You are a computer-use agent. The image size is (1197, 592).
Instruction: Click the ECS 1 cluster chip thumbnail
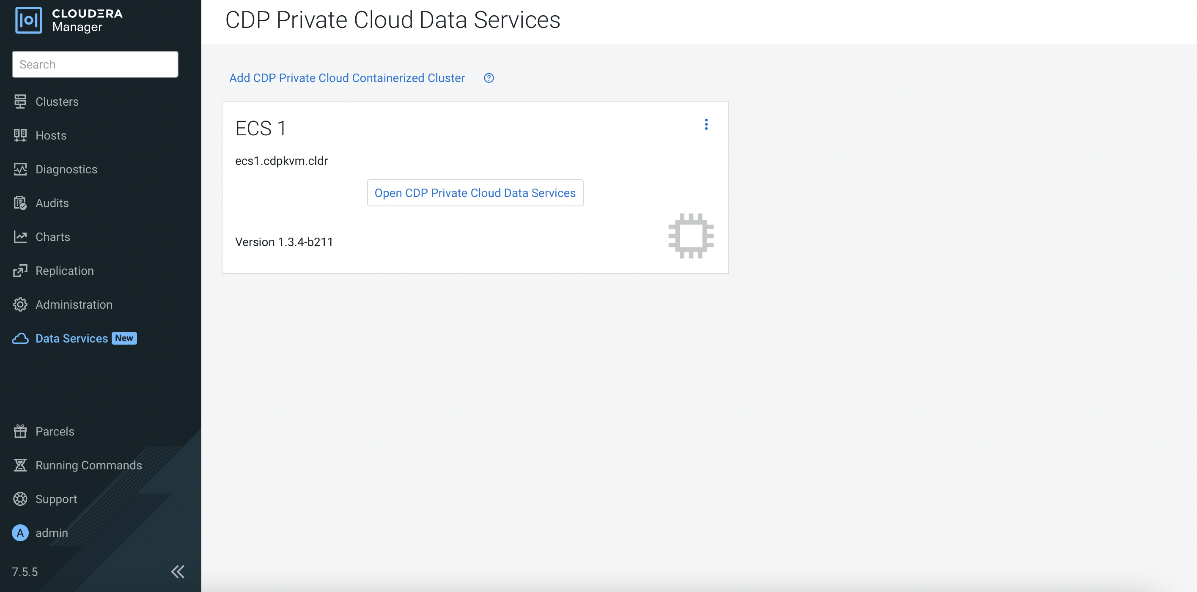coord(691,236)
